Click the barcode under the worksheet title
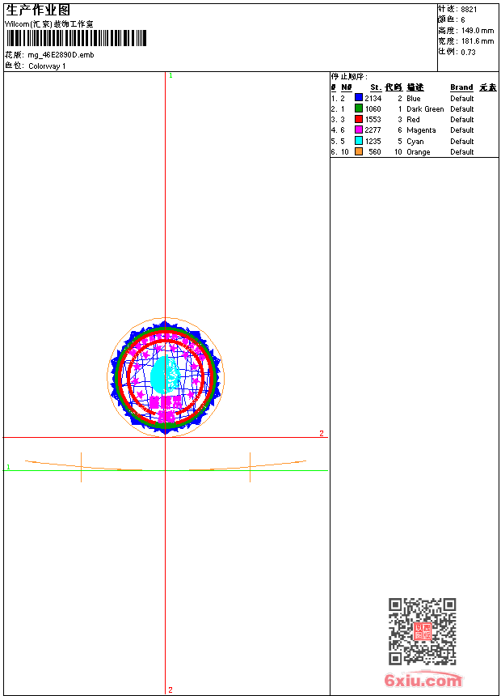The image size is (501, 696). [76, 38]
